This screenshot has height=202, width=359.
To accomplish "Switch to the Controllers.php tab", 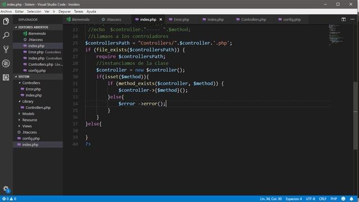I will click(251, 20).
